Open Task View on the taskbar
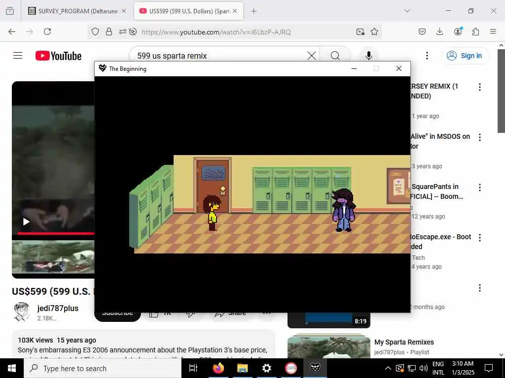This screenshot has width=505, height=378. point(193,368)
